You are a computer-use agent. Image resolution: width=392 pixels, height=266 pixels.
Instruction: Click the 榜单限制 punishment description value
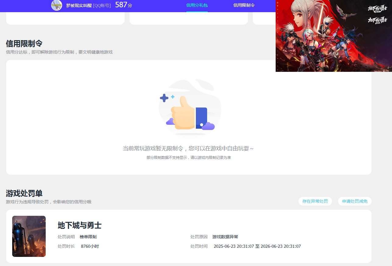88,237
